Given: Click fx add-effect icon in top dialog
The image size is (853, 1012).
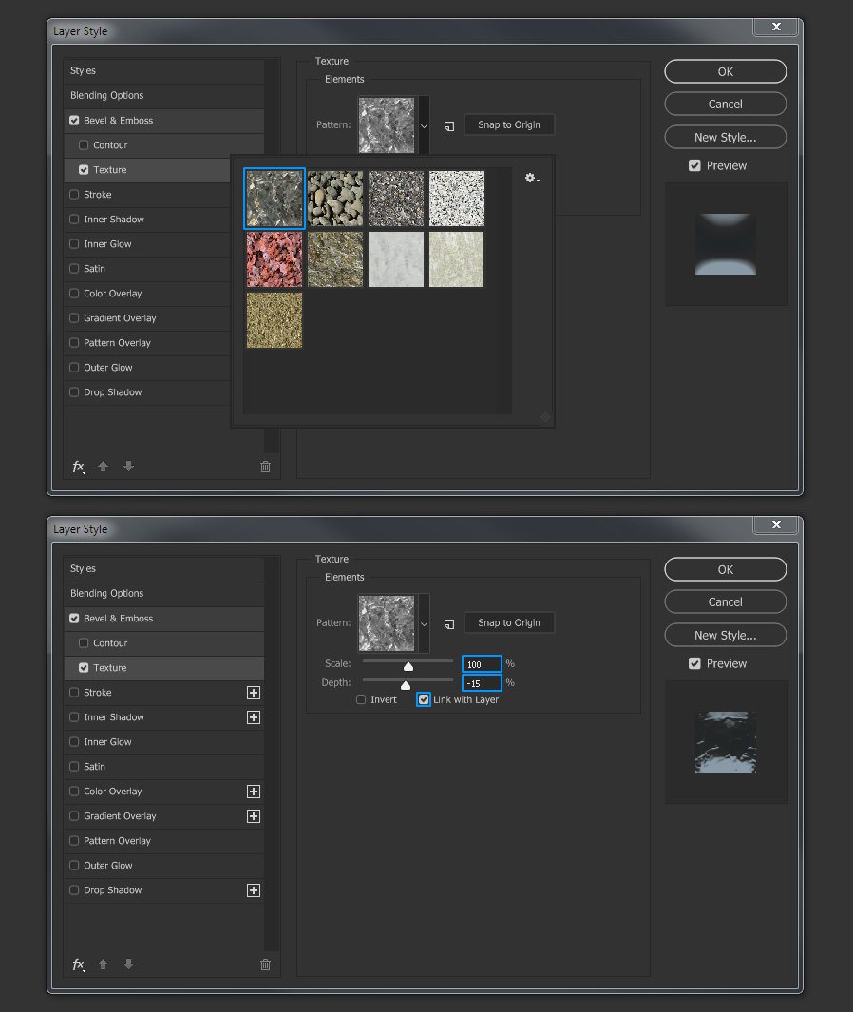Looking at the screenshot, I should coord(79,467).
